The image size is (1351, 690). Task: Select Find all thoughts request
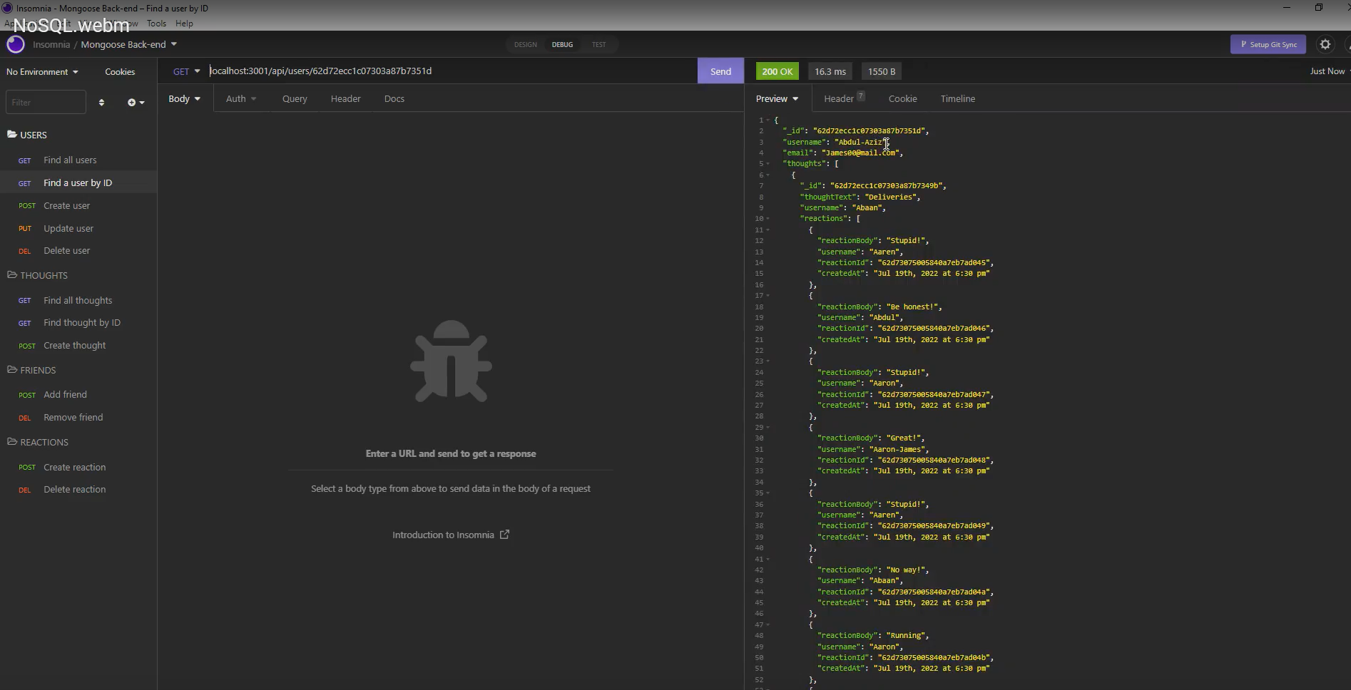(x=78, y=301)
